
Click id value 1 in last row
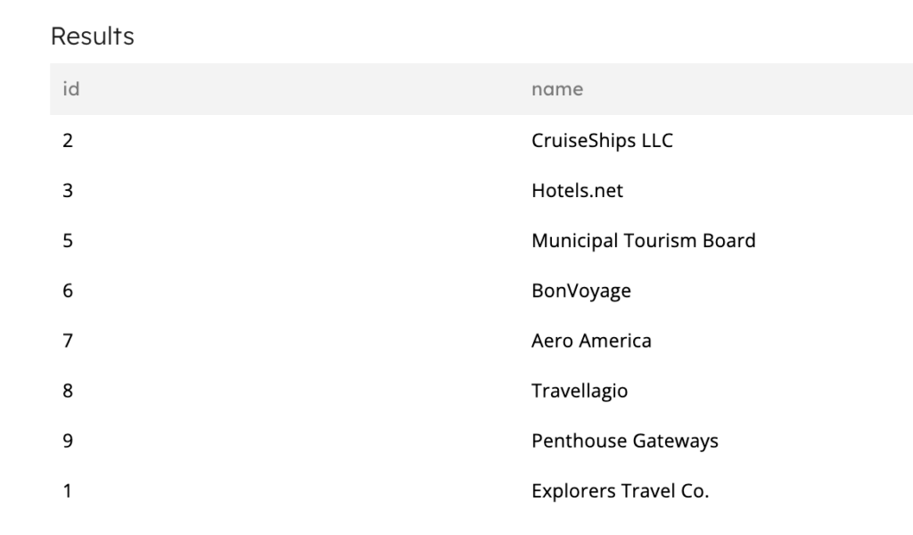68,490
